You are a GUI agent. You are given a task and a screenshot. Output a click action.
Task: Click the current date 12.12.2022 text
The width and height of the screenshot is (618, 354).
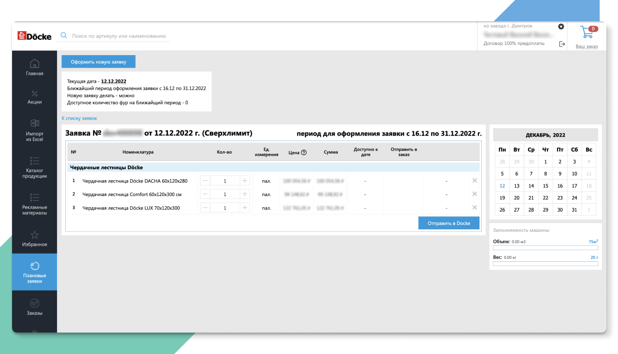(113, 82)
